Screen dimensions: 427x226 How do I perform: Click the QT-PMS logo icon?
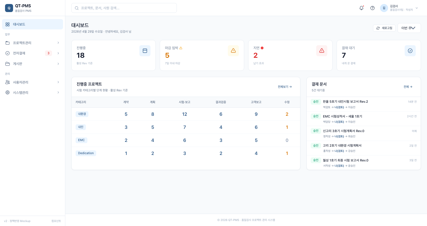pos(9,8)
